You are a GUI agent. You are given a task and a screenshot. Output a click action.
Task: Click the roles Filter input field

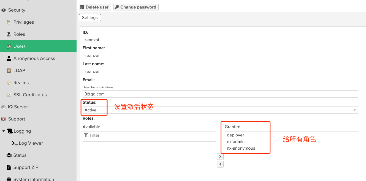pos(151,135)
